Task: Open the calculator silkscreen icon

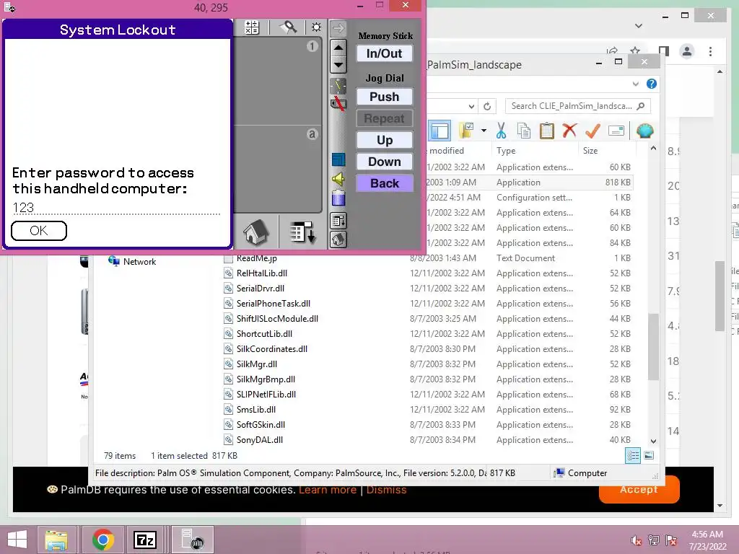Action: [252, 27]
